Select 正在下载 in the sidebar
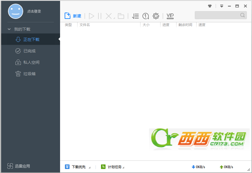Viewport: 252px width, 173px height. 31,39
